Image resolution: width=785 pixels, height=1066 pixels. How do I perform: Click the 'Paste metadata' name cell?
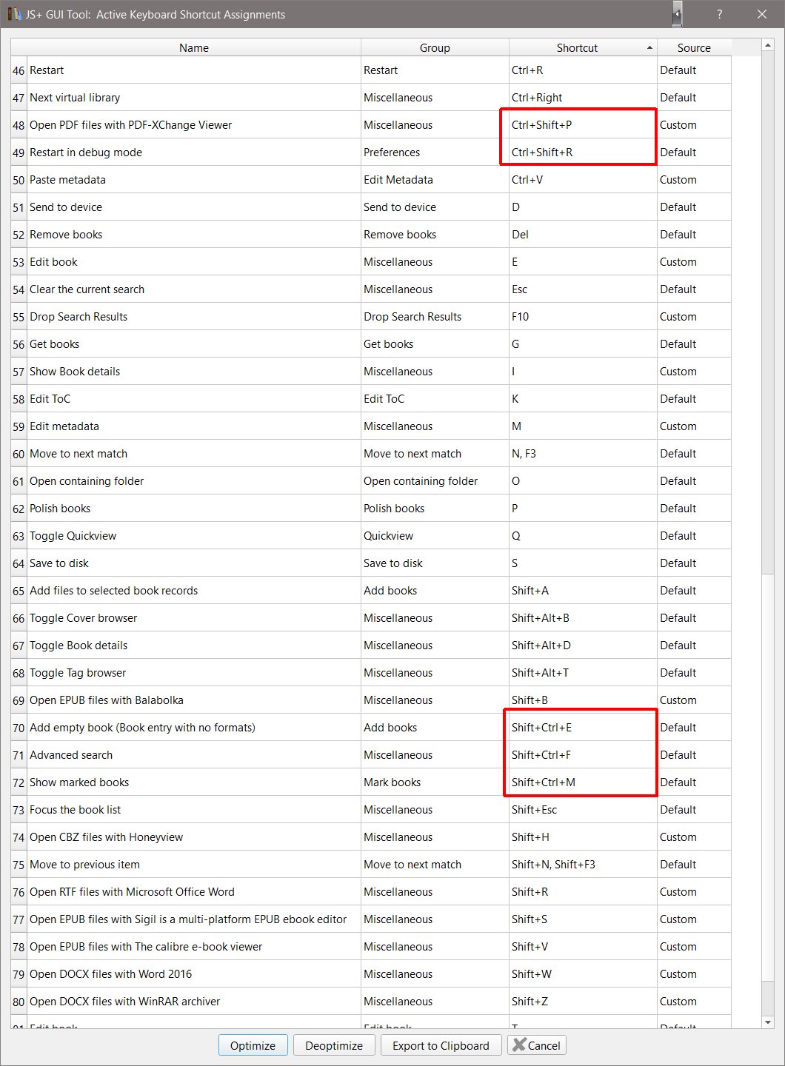pos(194,180)
